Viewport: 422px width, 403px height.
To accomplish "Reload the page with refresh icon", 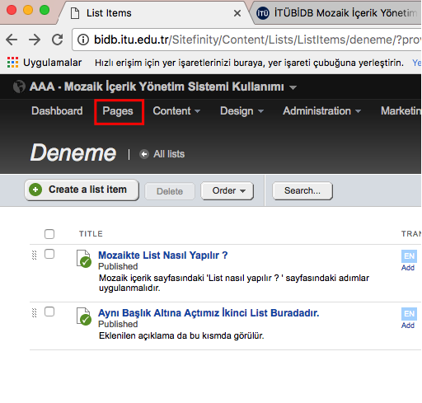I will coord(58,40).
